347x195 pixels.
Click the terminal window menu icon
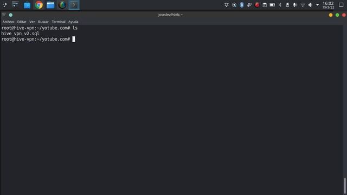(x=4, y=15)
